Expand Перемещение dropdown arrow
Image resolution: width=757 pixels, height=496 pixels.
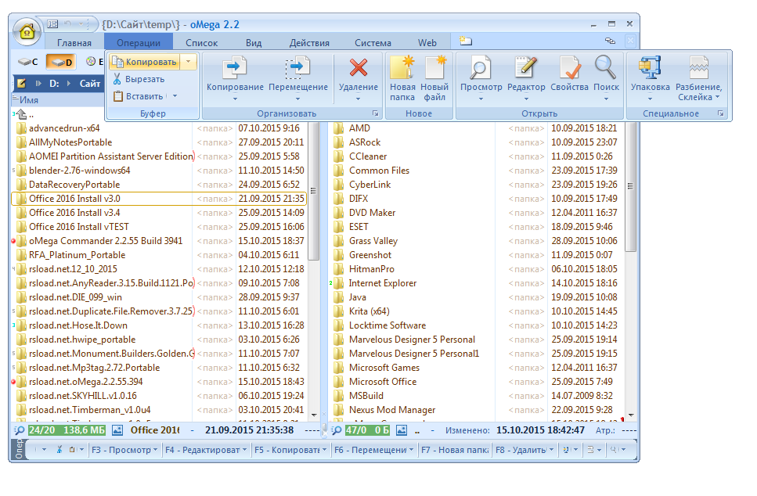click(298, 99)
